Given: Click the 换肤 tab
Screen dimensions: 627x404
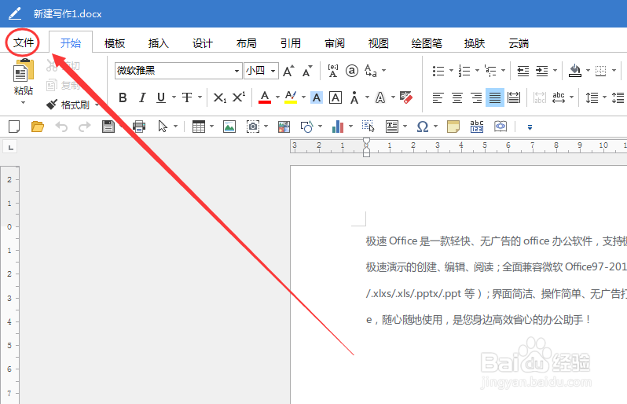Looking at the screenshot, I should [x=475, y=43].
